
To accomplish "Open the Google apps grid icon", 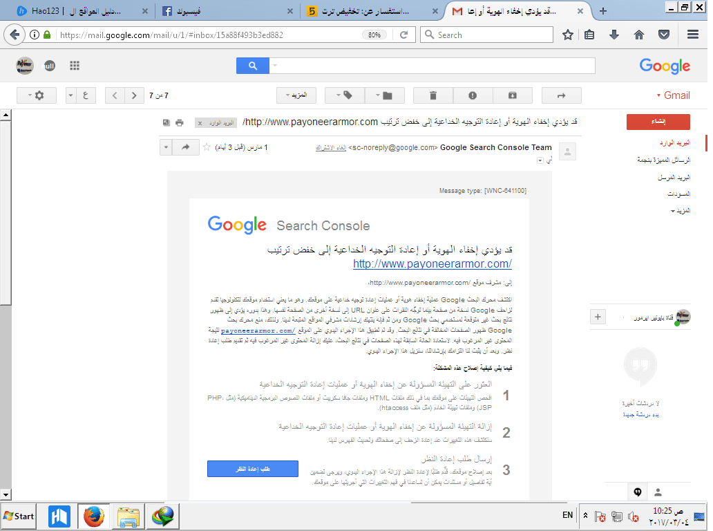I will pos(75,66).
